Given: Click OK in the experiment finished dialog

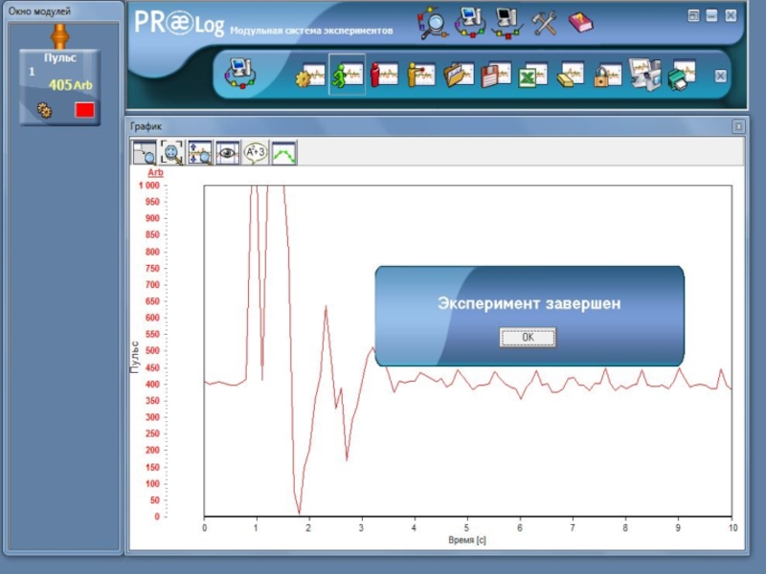Looking at the screenshot, I should (x=528, y=338).
